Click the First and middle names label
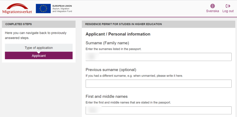Image resolution: width=237 pixels, height=117 pixels. 107,96
